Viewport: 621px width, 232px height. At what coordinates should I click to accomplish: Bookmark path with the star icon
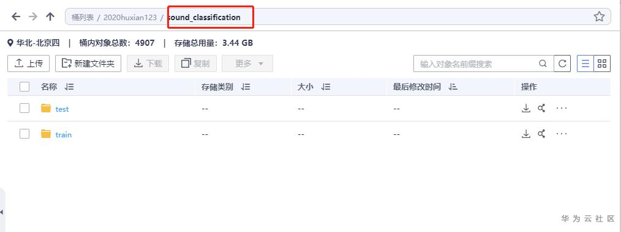[599, 16]
